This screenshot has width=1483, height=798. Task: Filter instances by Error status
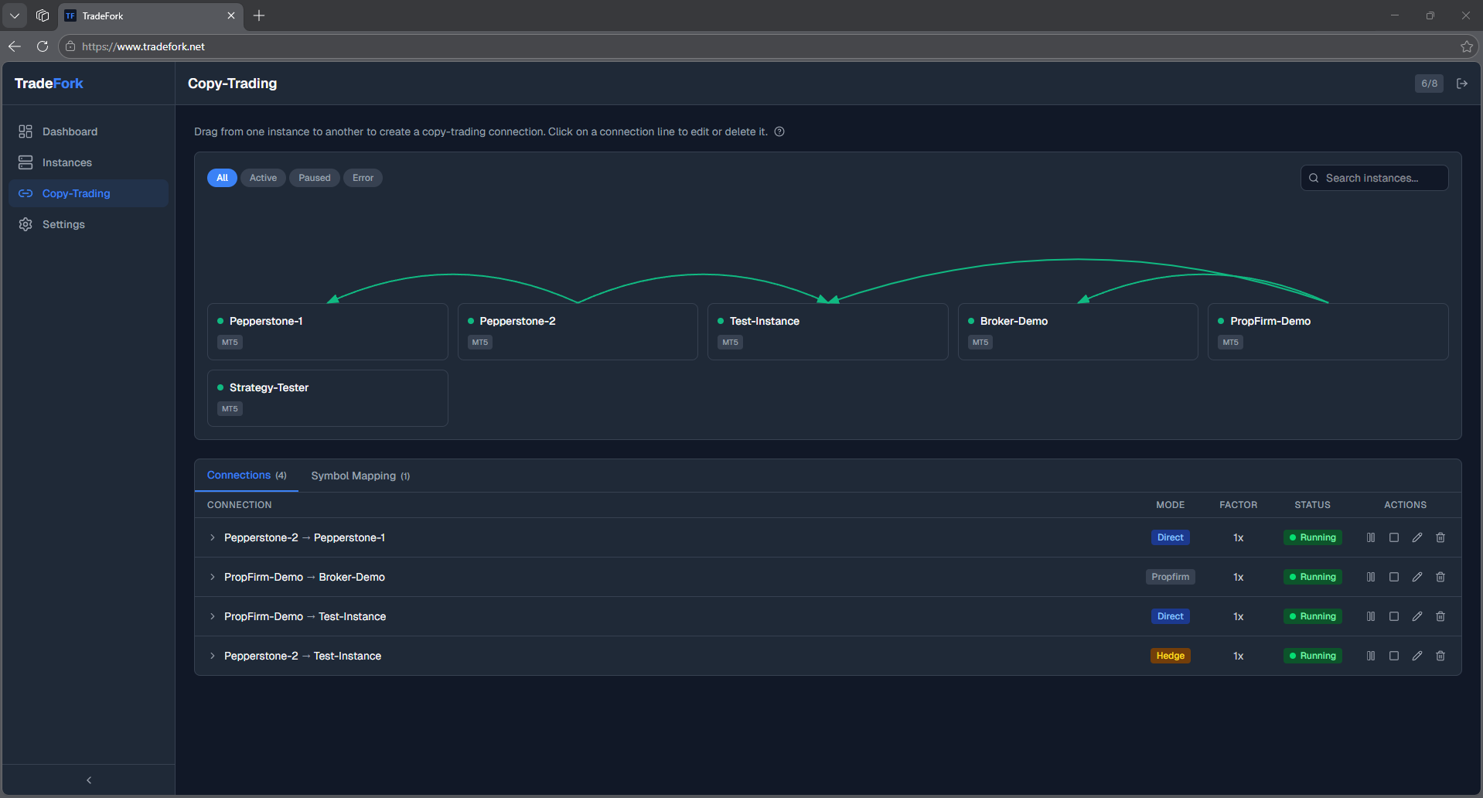coord(363,178)
